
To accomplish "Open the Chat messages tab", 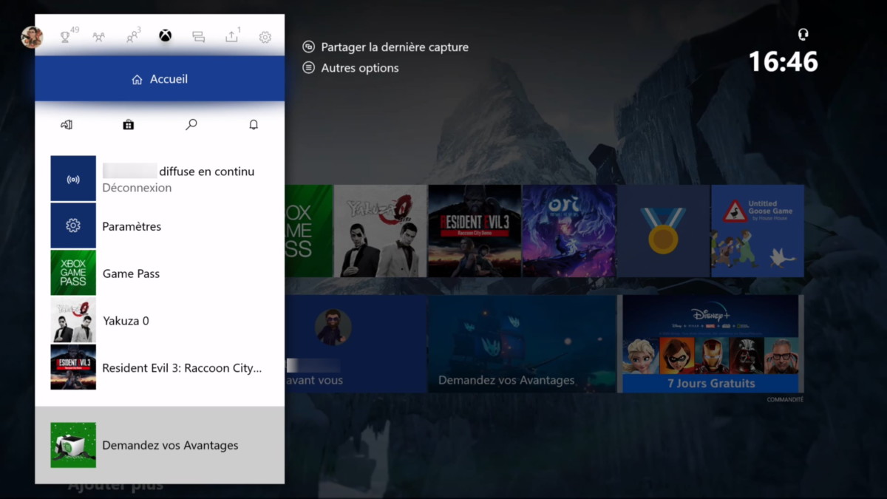I will (198, 37).
